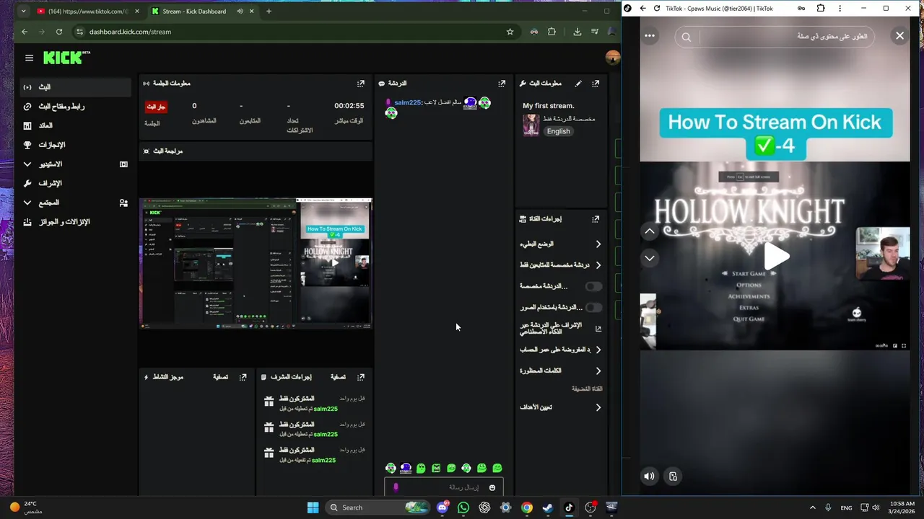Click the English language tag

[x=558, y=131]
